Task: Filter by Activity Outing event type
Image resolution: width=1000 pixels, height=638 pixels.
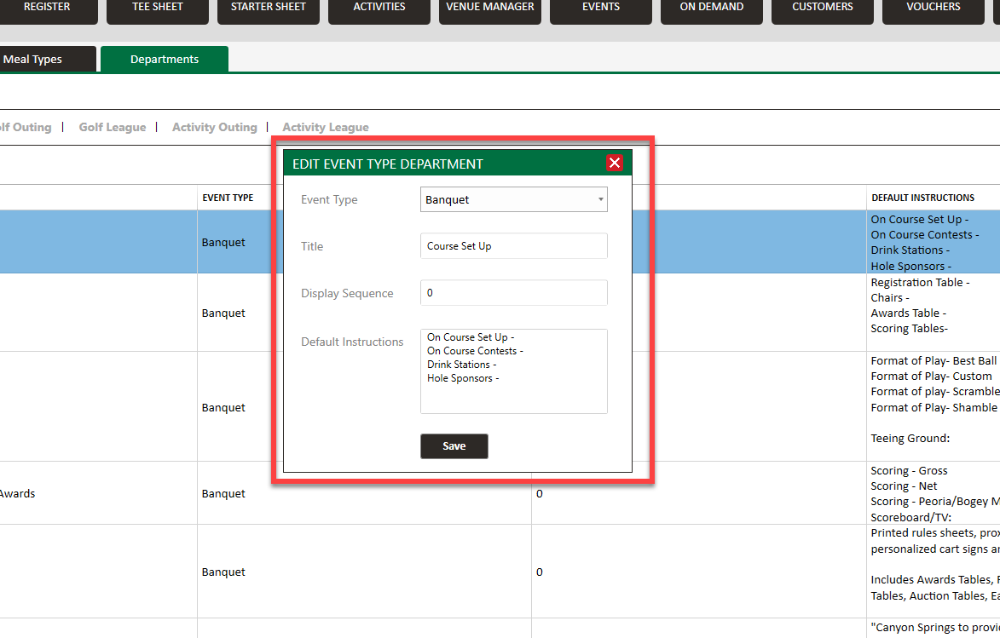Action: [215, 128]
